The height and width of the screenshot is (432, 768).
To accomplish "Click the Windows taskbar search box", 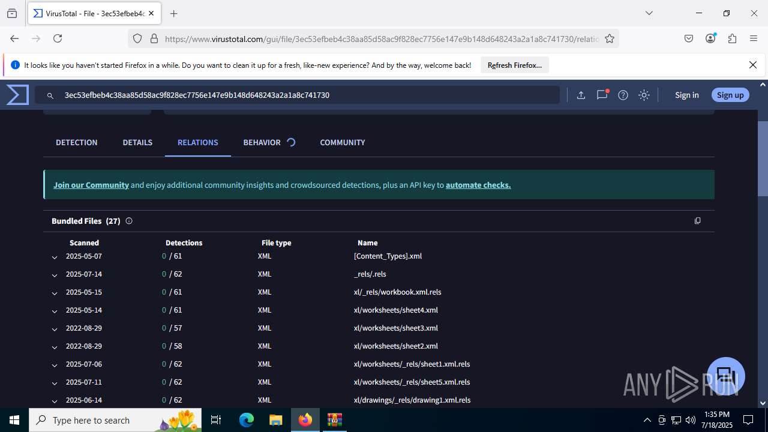I will pos(116,420).
